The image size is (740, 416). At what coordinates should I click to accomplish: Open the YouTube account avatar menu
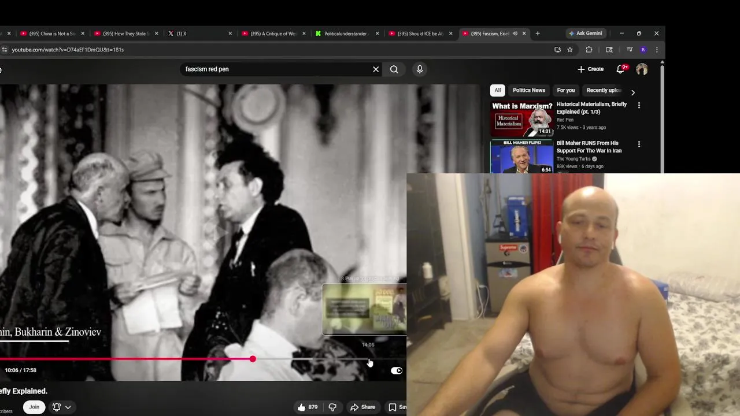[642, 69]
